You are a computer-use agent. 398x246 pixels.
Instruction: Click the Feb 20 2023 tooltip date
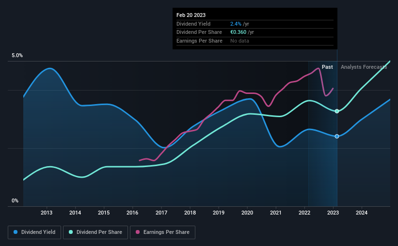[x=191, y=15]
